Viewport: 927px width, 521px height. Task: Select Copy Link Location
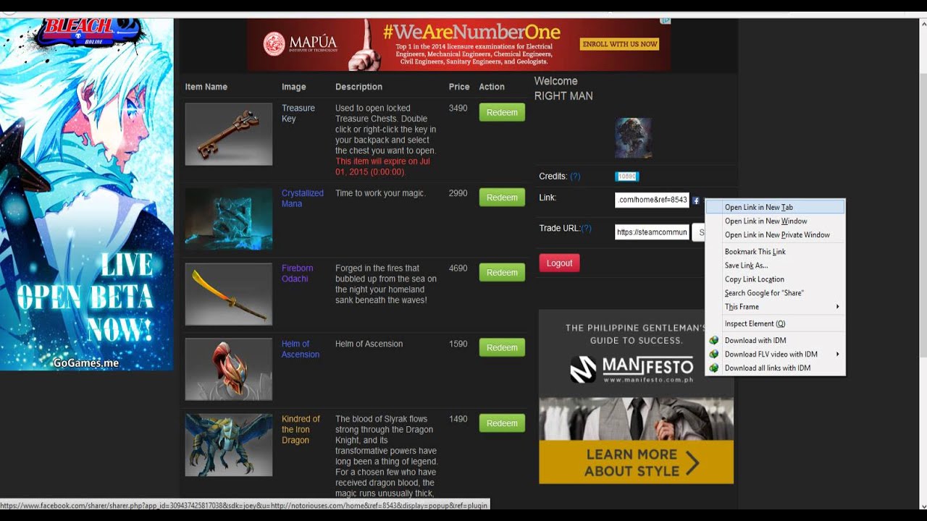coord(775,279)
